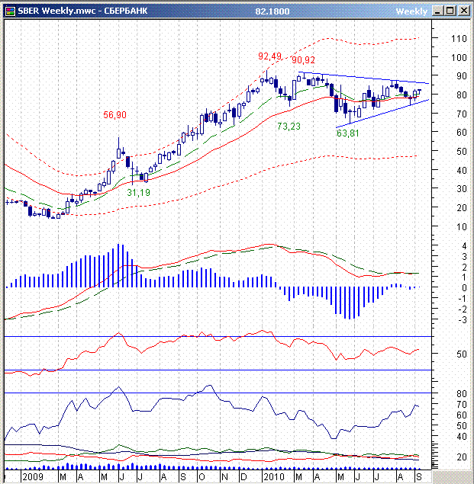The height and width of the screenshot is (484, 474).
Task: Click the chart window icon in title bar
Action: [10, 11]
